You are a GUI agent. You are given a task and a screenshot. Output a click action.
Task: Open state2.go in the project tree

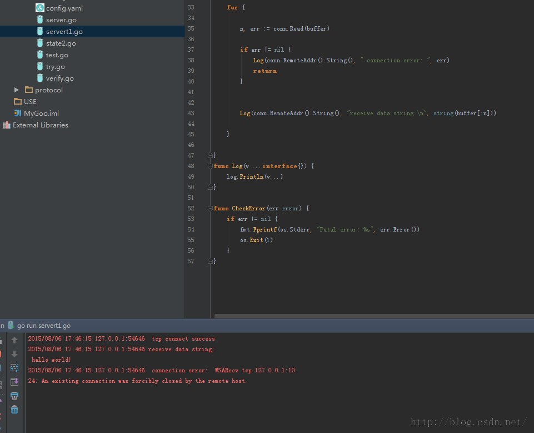pyautogui.click(x=61, y=43)
